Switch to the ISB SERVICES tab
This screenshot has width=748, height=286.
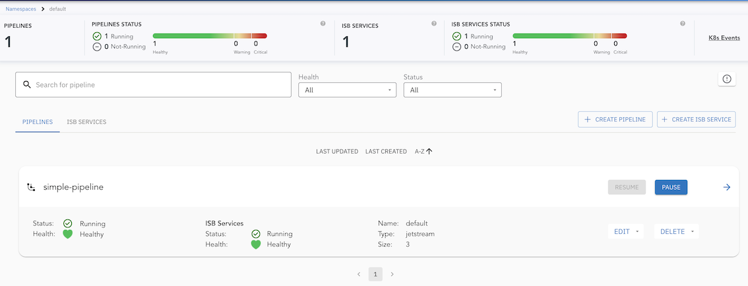86,121
